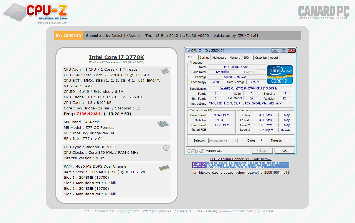Click the DirectX Version : 9.0c line
The image size is (355, 223).
pyautogui.click(x=84, y=158)
